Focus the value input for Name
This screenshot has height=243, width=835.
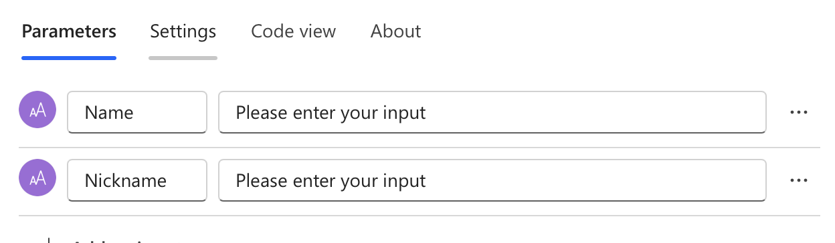point(492,112)
